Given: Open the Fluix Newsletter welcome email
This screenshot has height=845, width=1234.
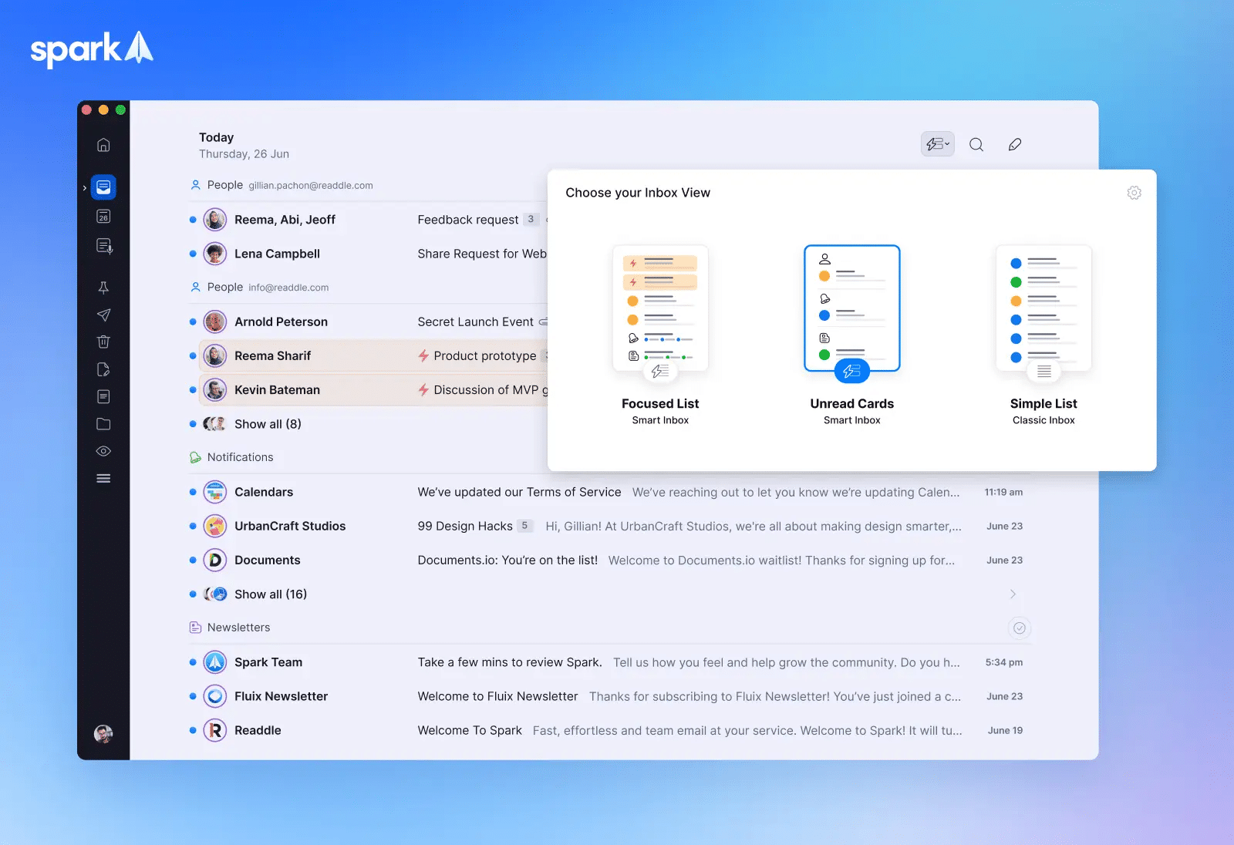Looking at the screenshot, I should [609, 696].
